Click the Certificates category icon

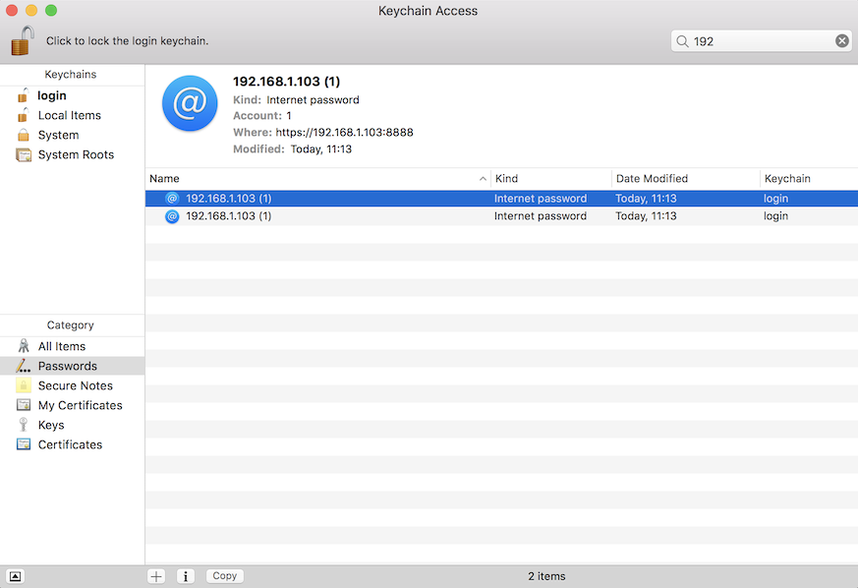click(x=24, y=444)
